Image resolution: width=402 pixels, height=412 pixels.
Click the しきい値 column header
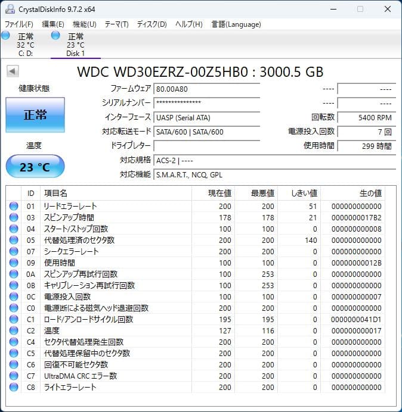(x=299, y=193)
